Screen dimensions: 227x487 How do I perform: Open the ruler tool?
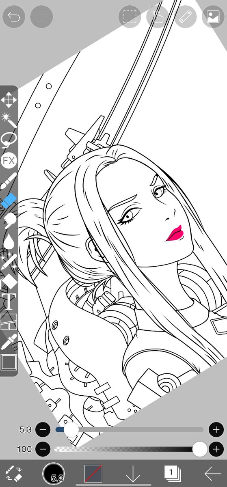[185, 17]
